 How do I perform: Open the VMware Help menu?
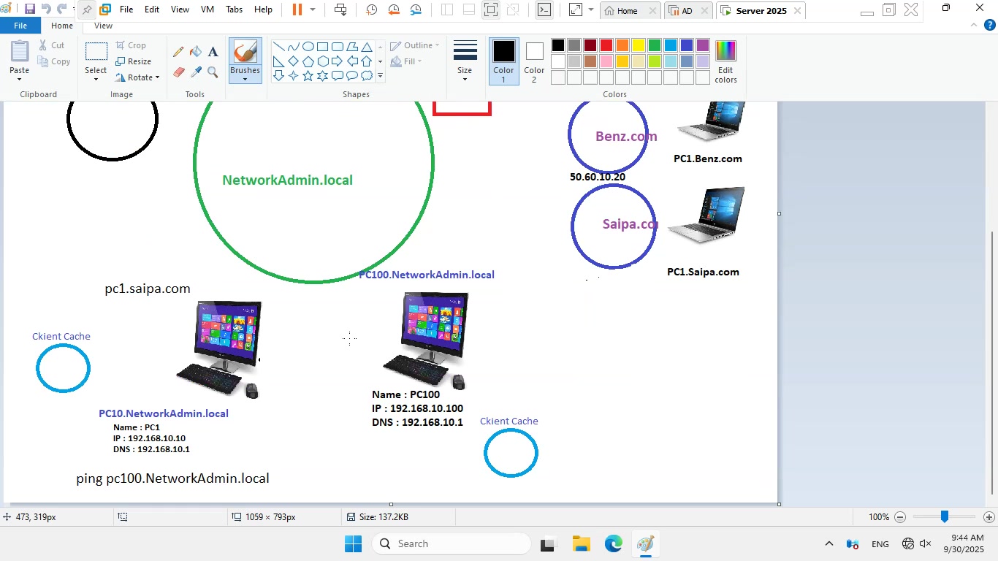[263, 9]
